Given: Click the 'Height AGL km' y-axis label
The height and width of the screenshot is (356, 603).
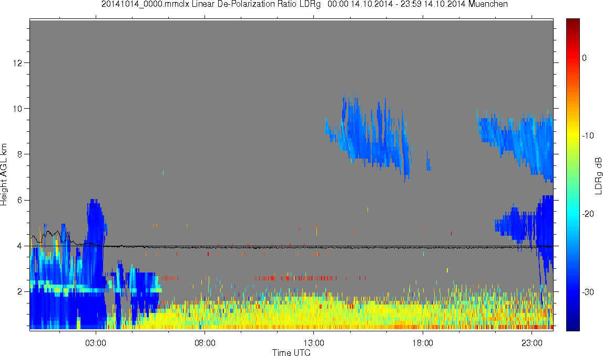Looking at the screenshot, I should 4,175.
